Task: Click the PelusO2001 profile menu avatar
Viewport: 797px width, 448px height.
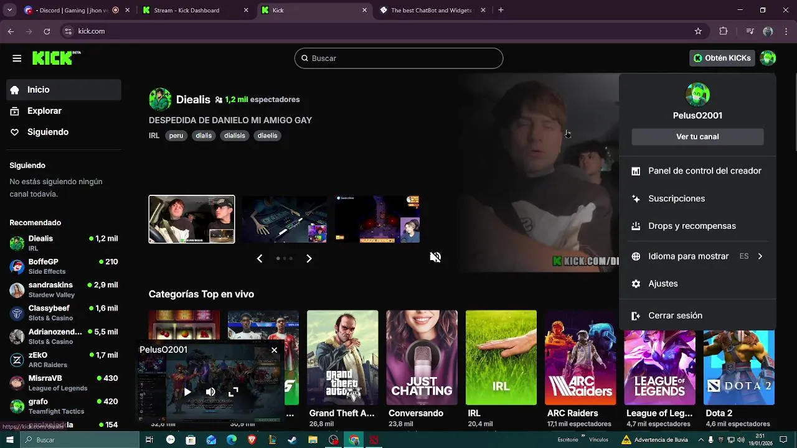Action: pyautogui.click(x=697, y=95)
